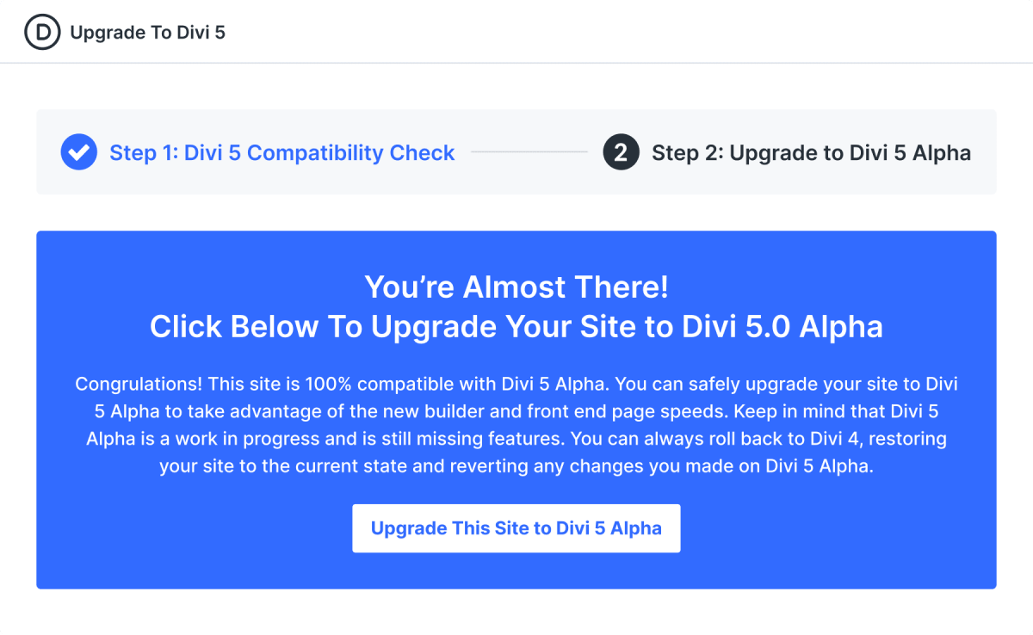Select the congratulations description paragraph
This screenshot has width=1033, height=635.
point(516,425)
